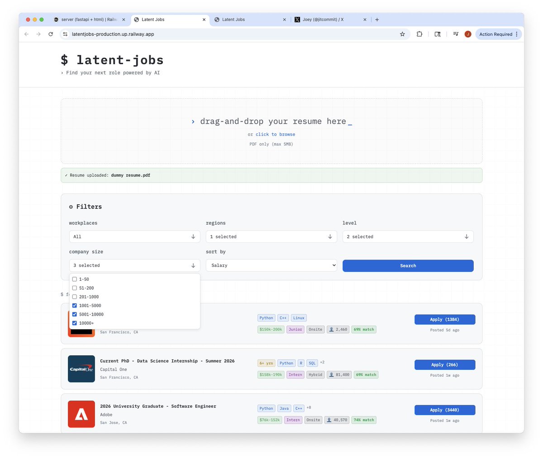Click the blue Search button

pyautogui.click(x=408, y=266)
